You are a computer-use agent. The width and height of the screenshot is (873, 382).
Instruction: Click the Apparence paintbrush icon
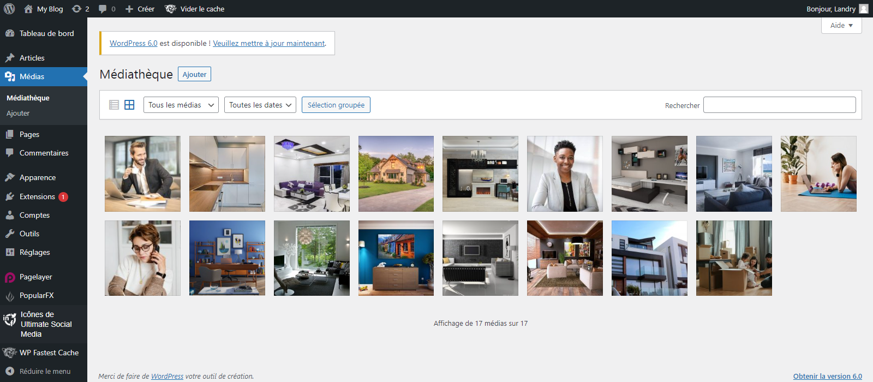[x=10, y=177]
